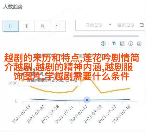This screenshot has height=132, width=146.
Task: Click the expand fullscreen chart icon
Action: tap(122, 43)
